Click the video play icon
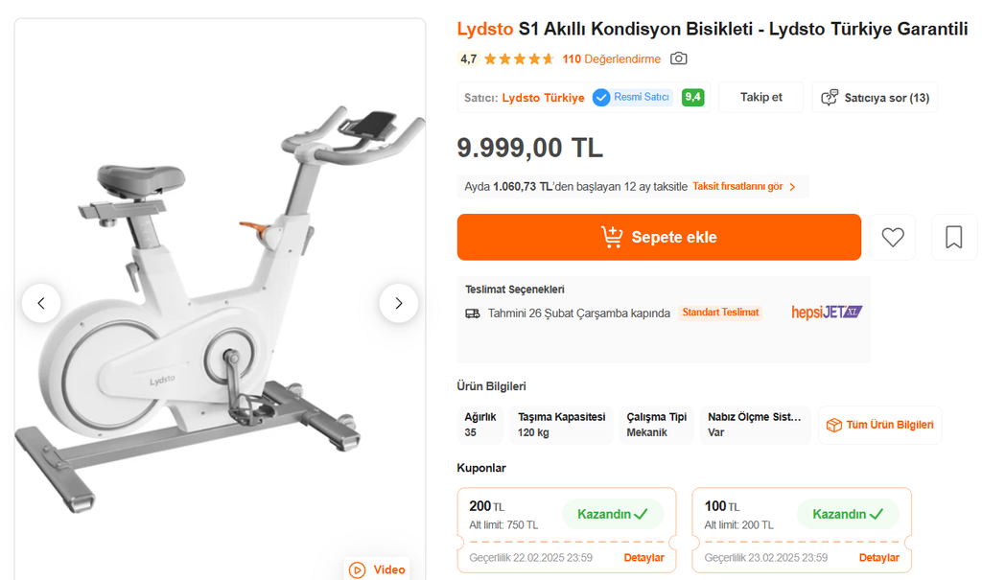Image resolution: width=982 pixels, height=580 pixels. tap(358, 569)
